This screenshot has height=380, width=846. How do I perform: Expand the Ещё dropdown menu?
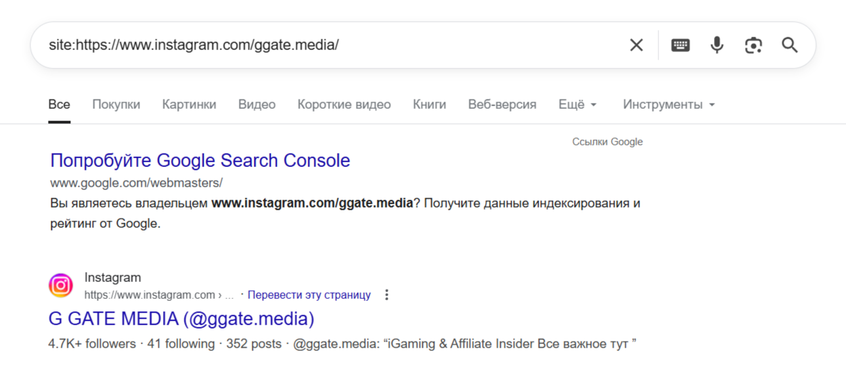[577, 105]
